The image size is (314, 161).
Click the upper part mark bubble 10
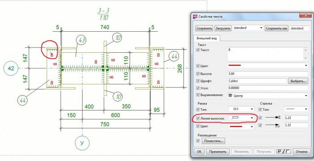(118, 38)
